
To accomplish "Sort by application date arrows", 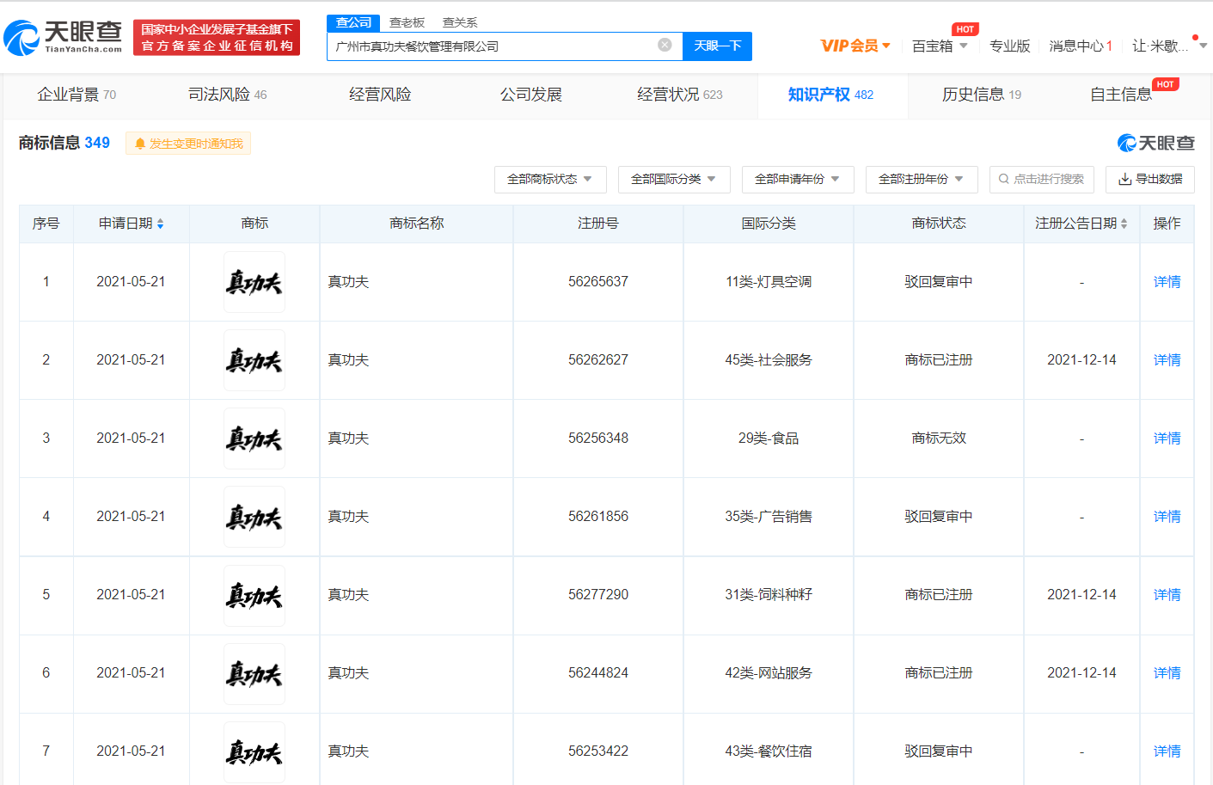I will [160, 224].
